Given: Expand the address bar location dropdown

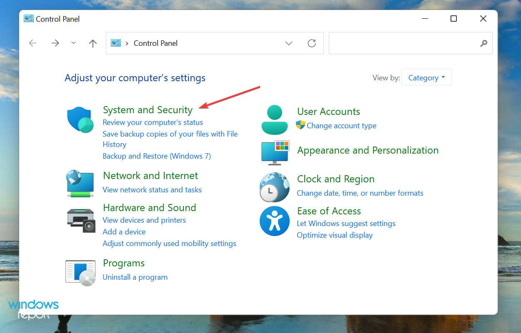Looking at the screenshot, I should 289,43.
